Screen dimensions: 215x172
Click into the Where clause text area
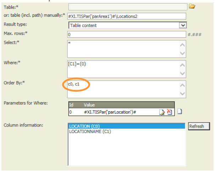coord(123,69)
